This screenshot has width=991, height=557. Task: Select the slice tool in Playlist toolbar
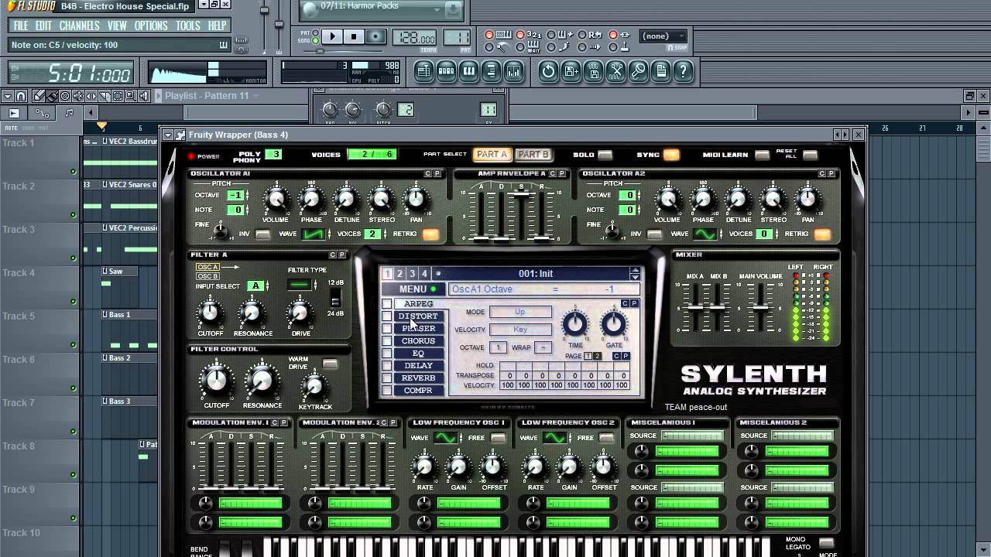click(104, 96)
